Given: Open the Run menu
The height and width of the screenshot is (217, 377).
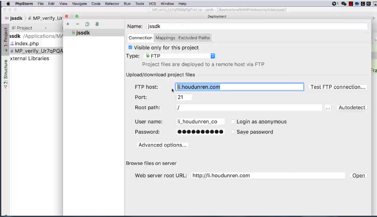Looking at the screenshot, I should (127, 4).
